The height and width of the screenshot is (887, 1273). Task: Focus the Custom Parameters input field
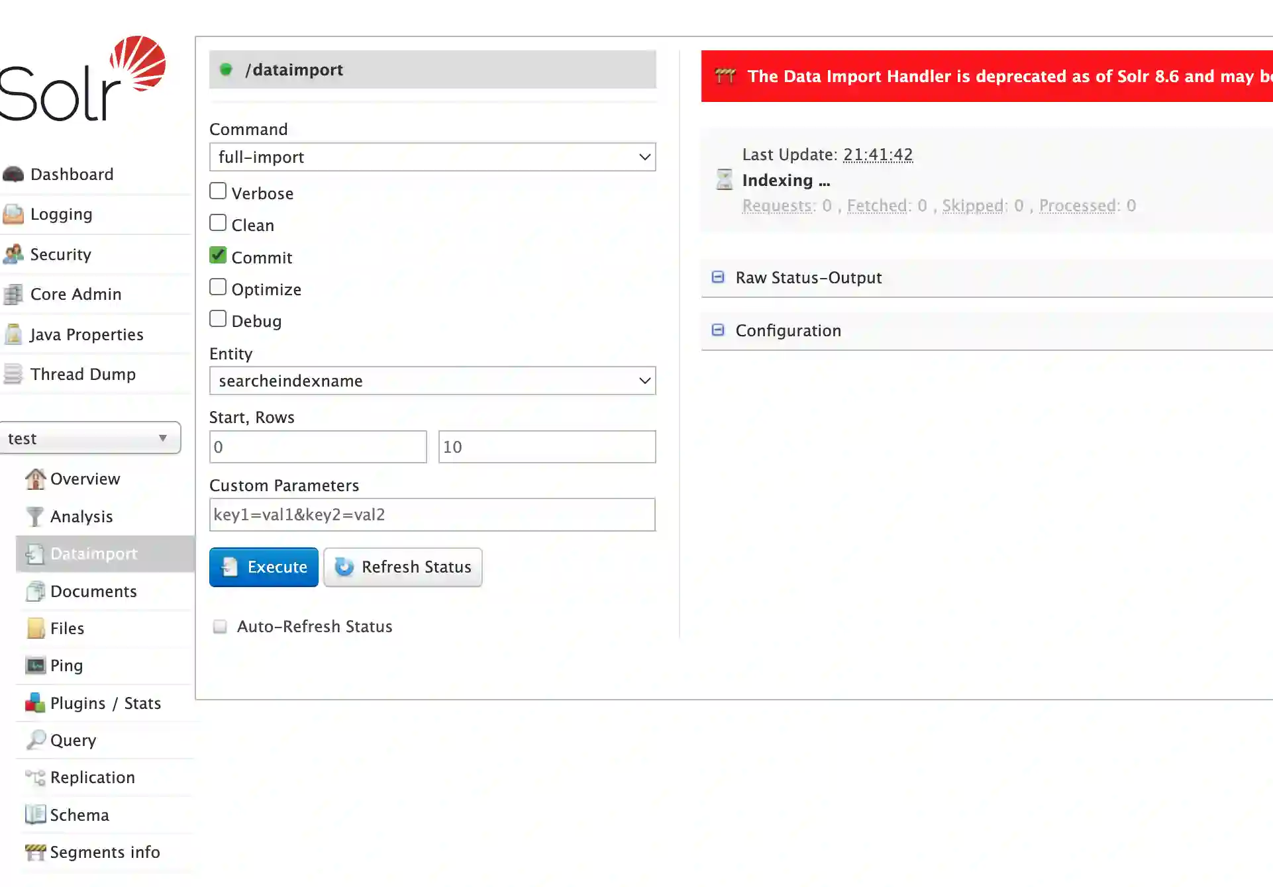point(433,514)
